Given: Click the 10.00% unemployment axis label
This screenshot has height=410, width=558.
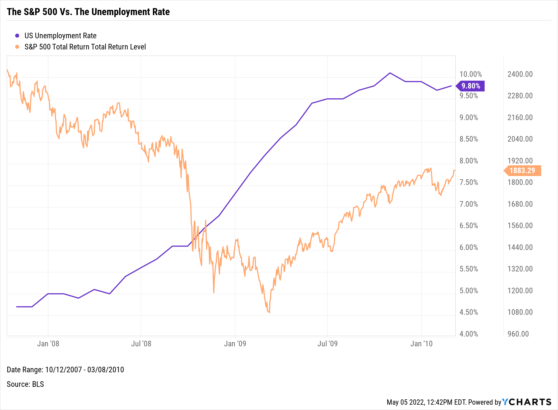Looking at the screenshot, I should click(471, 74).
